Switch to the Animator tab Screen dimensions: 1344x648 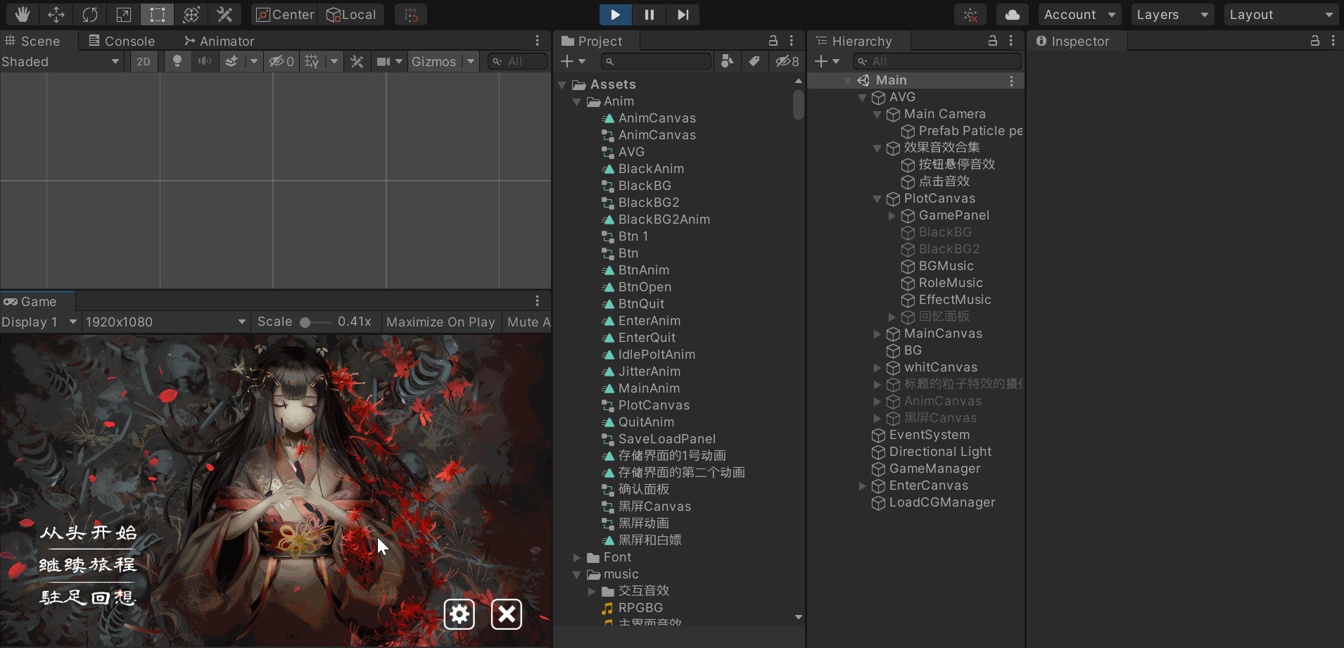coord(219,41)
